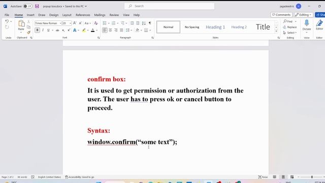Click the Copy icon
The width and height of the screenshot is (325, 183).
point(28,27)
